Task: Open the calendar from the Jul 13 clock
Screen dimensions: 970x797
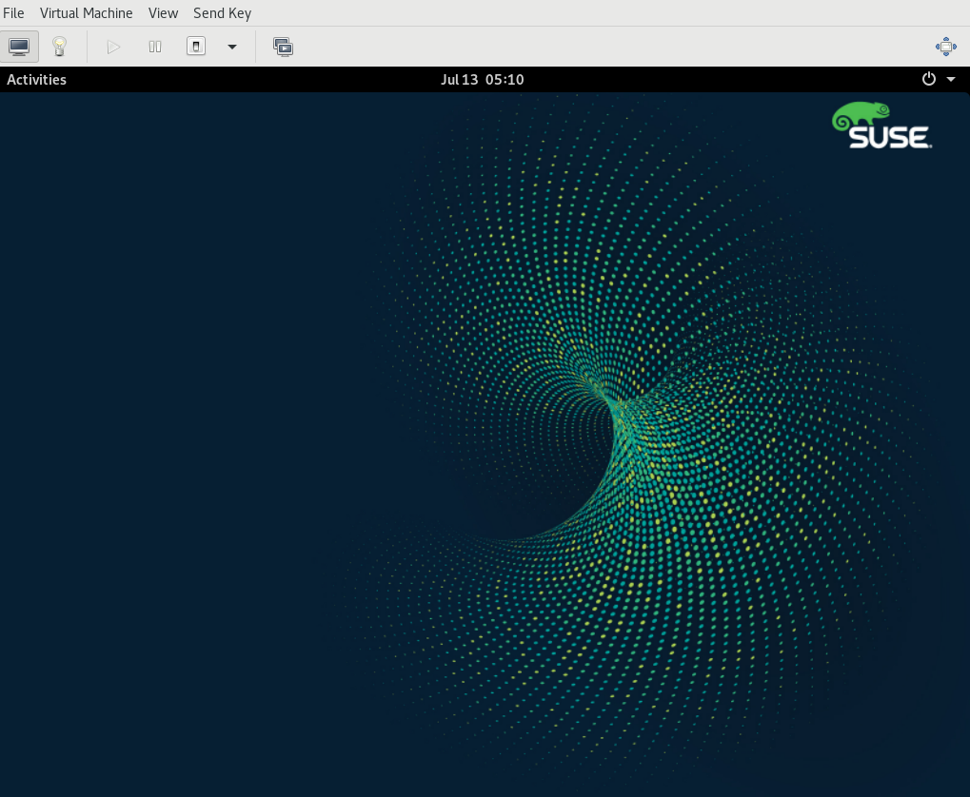Action: pyautogui.click(x=482, y=80)
